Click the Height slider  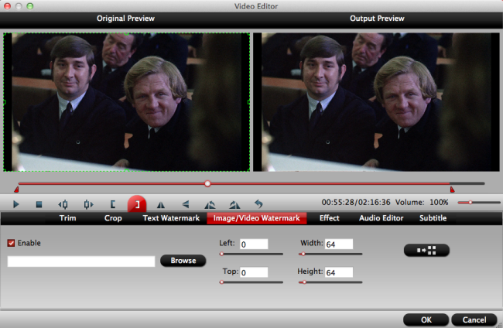[330, 282]
